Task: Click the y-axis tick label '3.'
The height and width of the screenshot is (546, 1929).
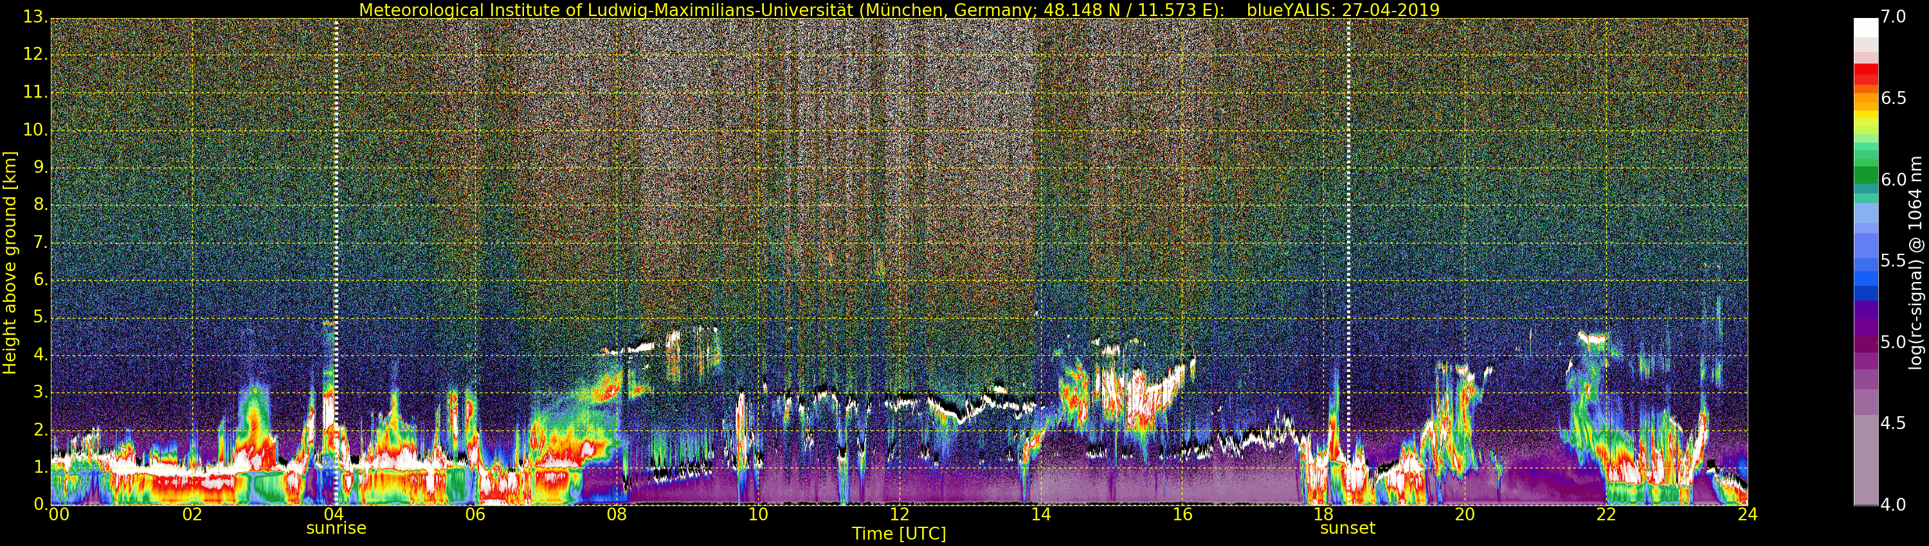Action: click(x=40, y=392)
